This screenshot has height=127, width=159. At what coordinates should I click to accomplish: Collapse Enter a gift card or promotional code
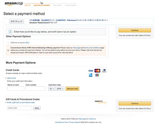click(x=20, y=102)
